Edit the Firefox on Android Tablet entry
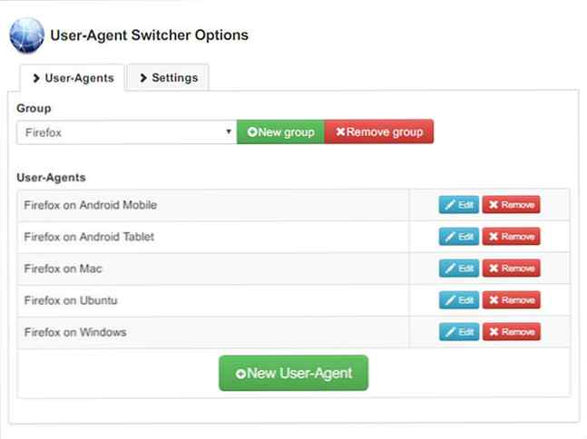 click(458, 237)
